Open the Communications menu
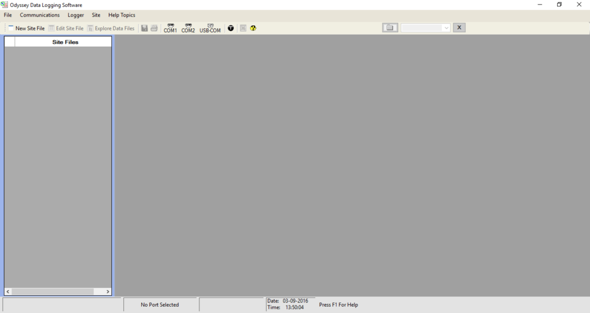This screenshot has height=313, width=590. (x=40, y=15)
